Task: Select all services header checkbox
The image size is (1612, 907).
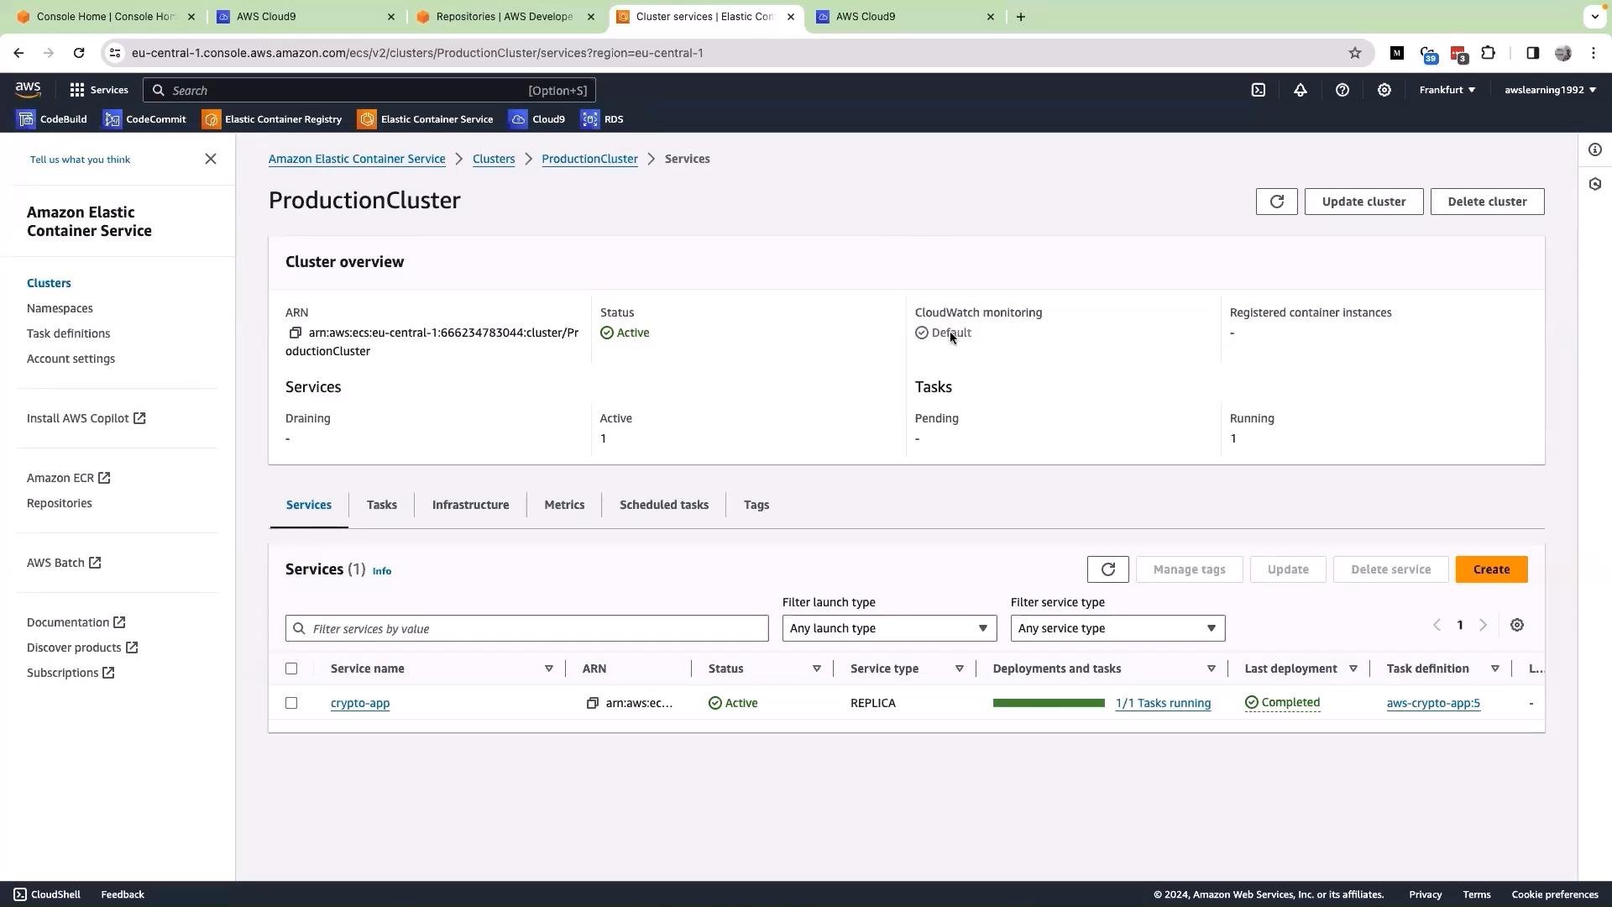Action: coord(291,668)
